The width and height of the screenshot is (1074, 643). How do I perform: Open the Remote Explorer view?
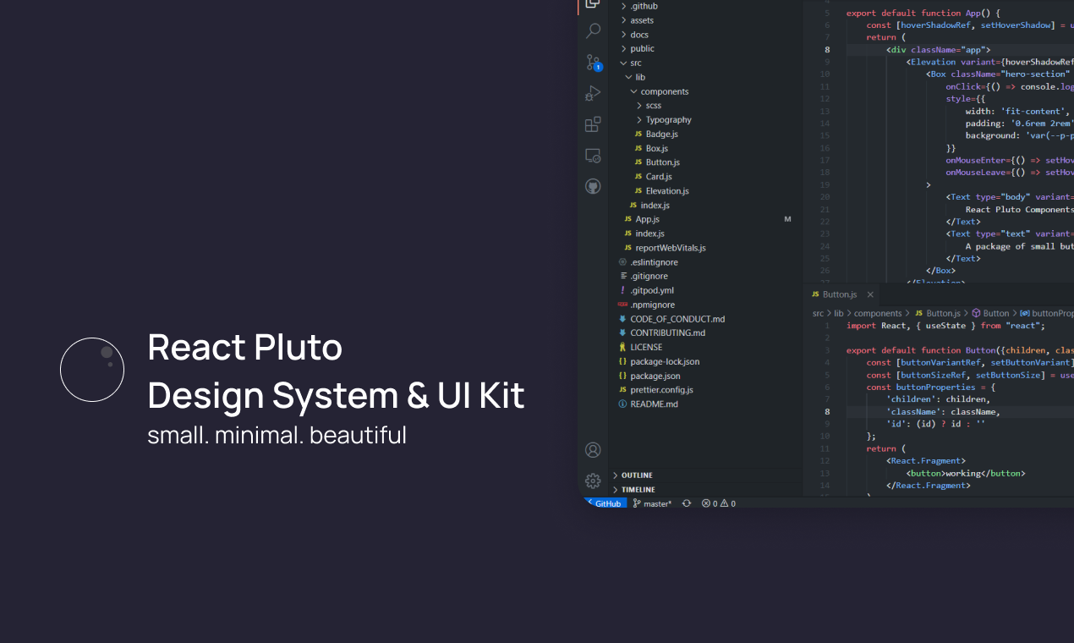pyautogui.click(x=592, y=155)
